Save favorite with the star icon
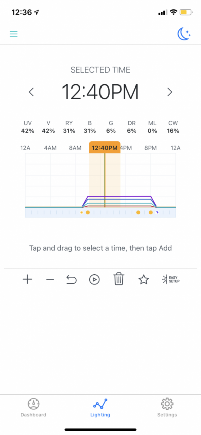Image resolution: width=201 pixels, height=435 pixels. 144,280
